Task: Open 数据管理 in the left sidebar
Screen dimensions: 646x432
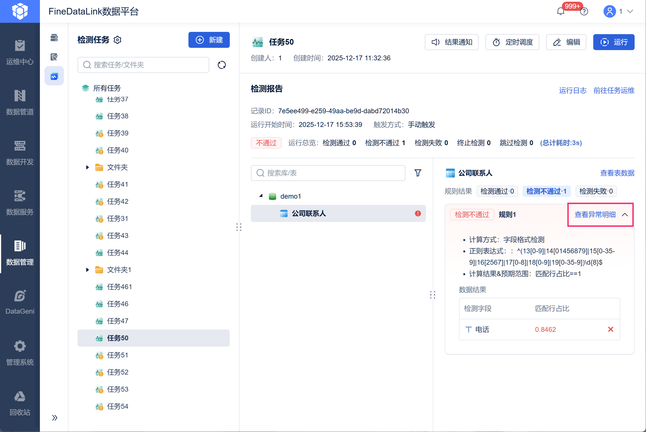Action: click(20, 253)
